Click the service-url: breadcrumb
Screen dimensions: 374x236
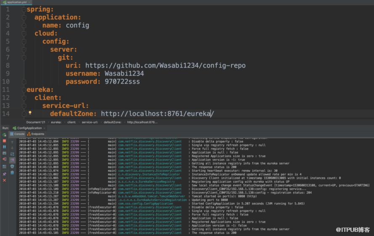[x=90, y=122]
